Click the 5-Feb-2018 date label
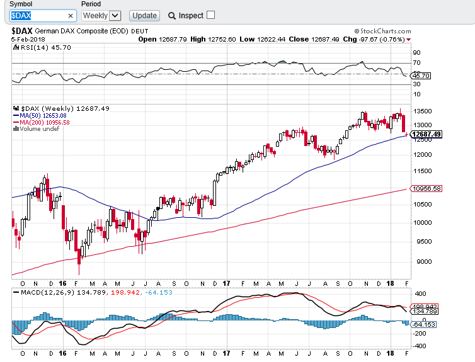The height and width of the screenshot is (362, 475). point(28,39)
